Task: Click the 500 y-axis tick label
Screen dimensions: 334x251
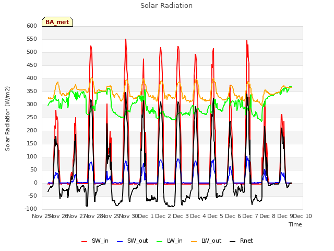Action: tap(32, 52)
